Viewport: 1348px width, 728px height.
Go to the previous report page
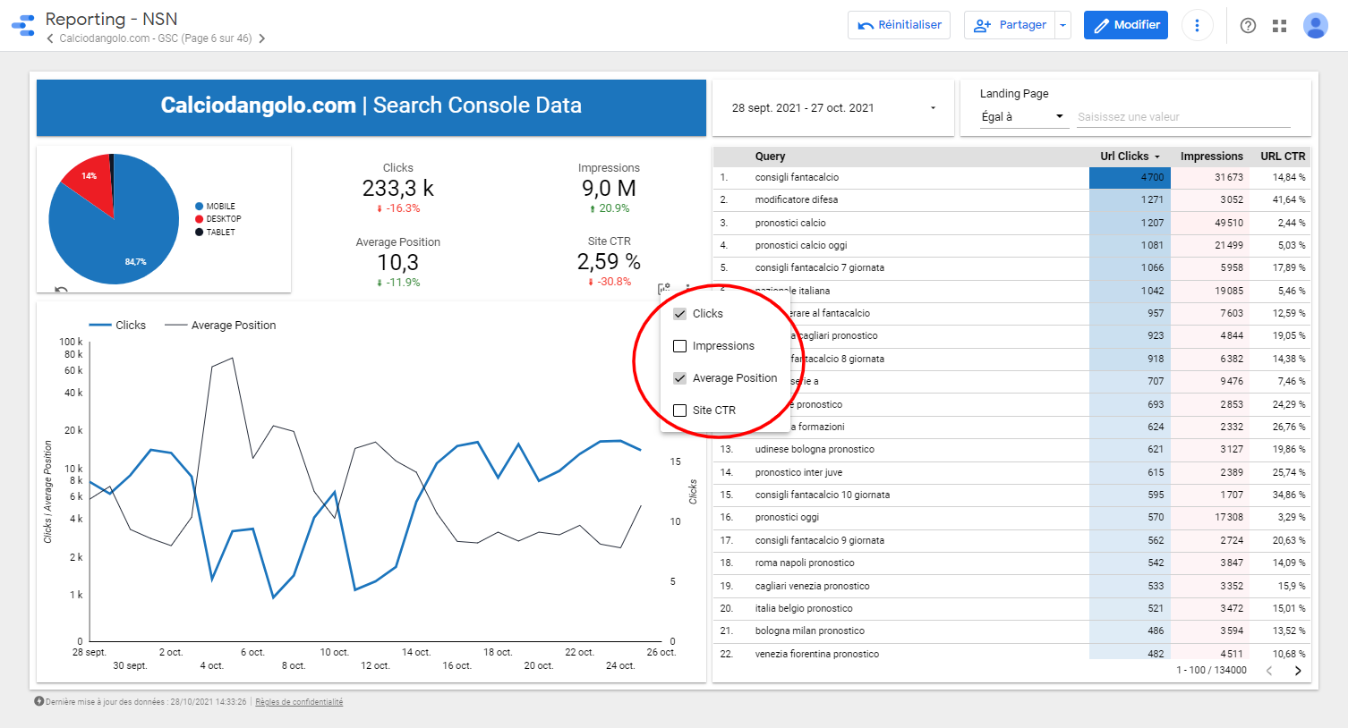pyautogui.click(x=50, y=38)
